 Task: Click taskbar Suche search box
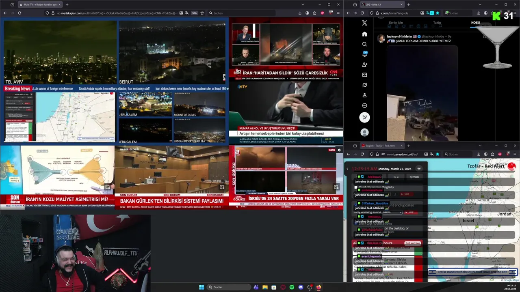tap(229, 287)
